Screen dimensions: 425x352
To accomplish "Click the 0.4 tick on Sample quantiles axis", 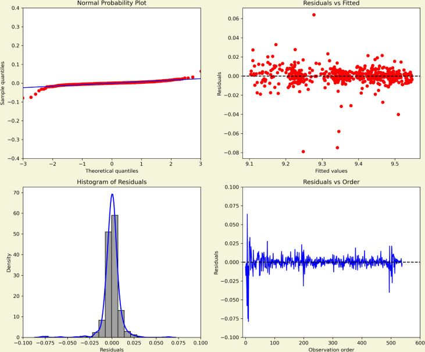I will [16, 8].
